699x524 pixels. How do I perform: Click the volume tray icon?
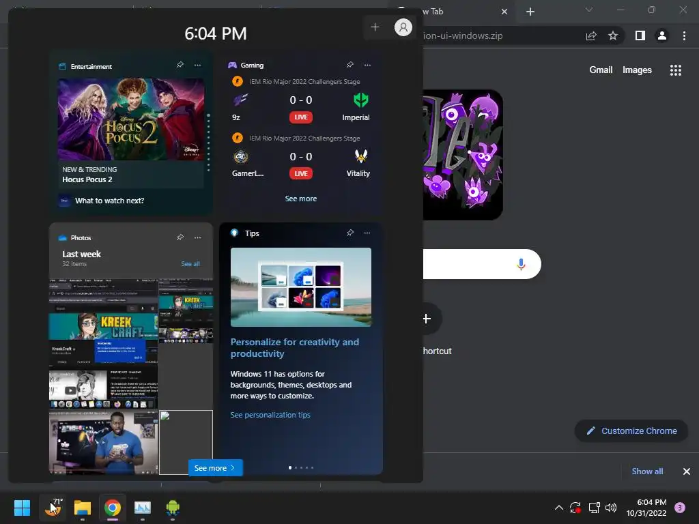click(x=611, y=508)
